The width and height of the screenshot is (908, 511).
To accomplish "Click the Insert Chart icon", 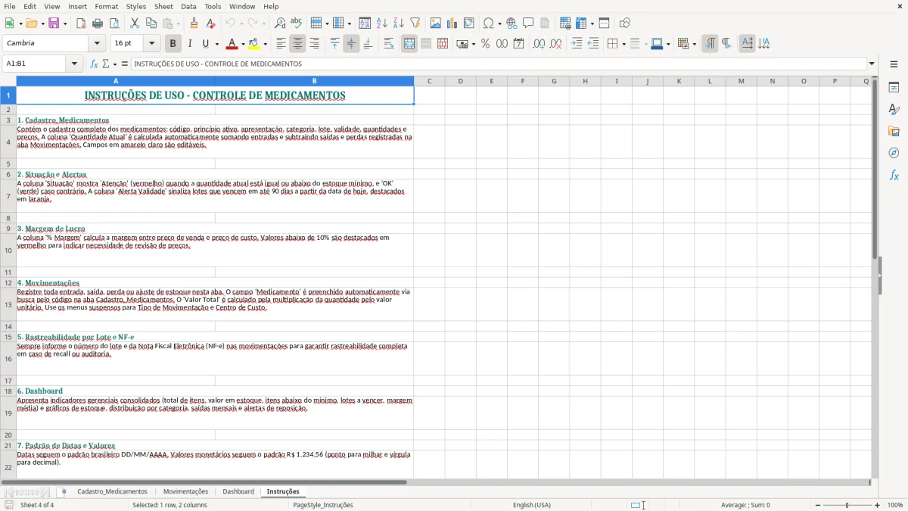I will (452, 23).
